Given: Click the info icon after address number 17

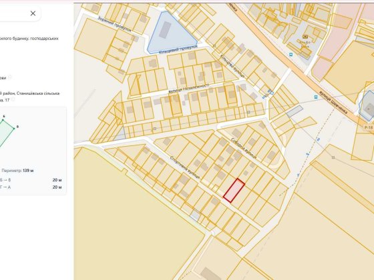Looking at the screenshot, I should click(13, 100).
